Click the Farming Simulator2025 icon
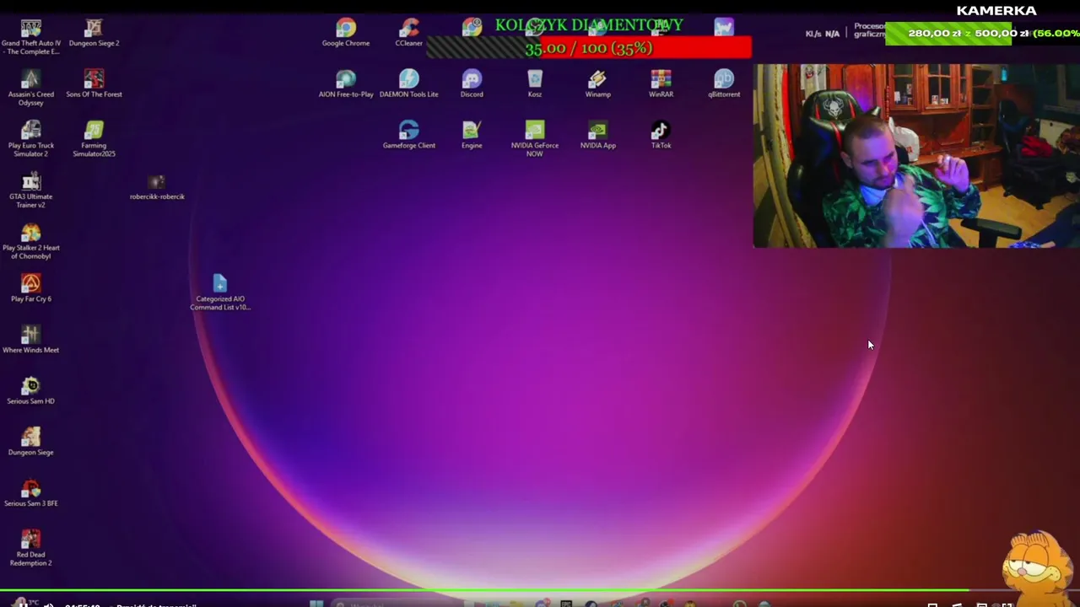This screenshot has height=607, width=1080. point(94,140)
